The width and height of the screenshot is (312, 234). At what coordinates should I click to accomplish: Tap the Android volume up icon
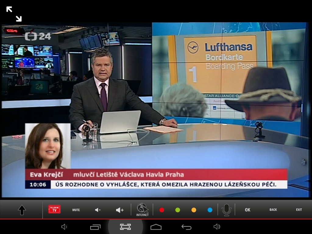click(x=217, y=227)
